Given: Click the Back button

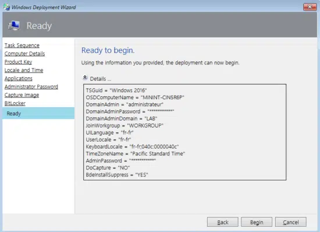Looking at the screenshot, I should [x=223, y=222].
